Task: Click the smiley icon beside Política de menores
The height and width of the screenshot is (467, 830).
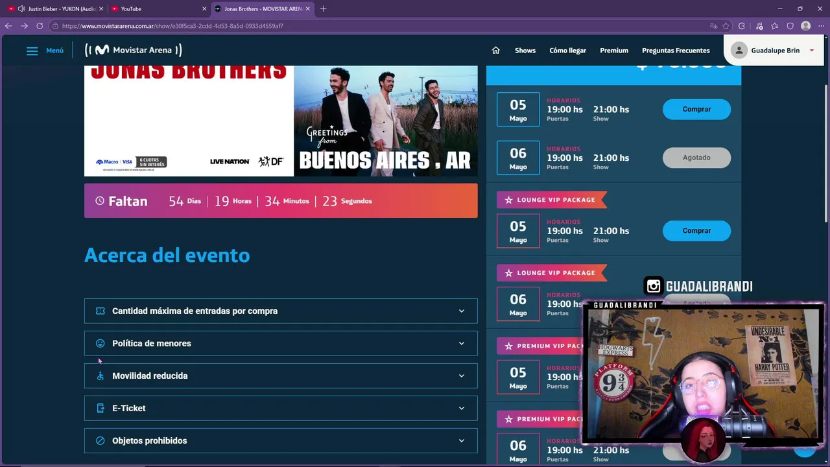Action: pyautogui.click(x=100, y=343)
